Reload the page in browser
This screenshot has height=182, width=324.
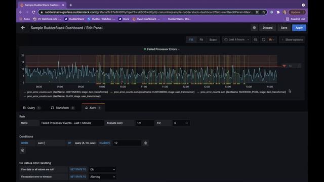[x=34, y=12]
